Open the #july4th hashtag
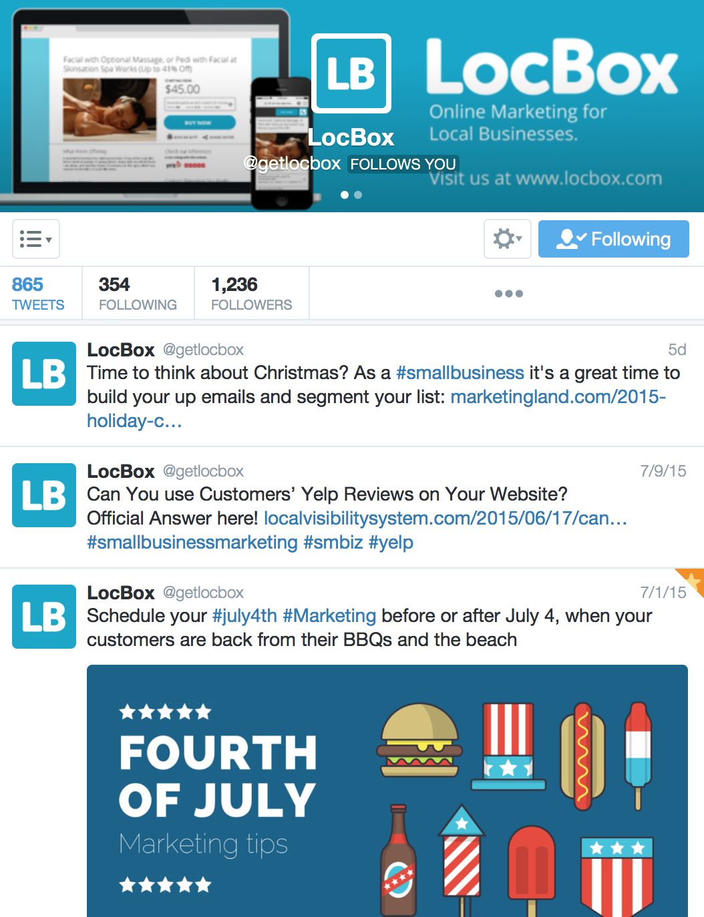The image size is (704, 917). 244,615
